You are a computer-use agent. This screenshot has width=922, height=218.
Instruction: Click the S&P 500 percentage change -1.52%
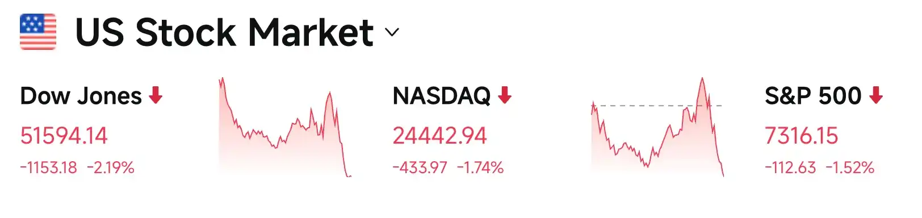click(850, 167)
